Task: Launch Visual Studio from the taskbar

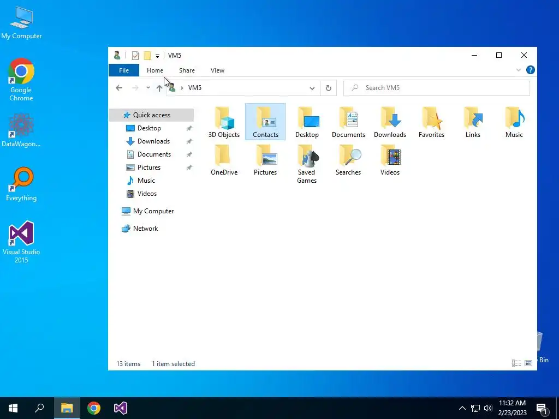Action: coord(121,408)
